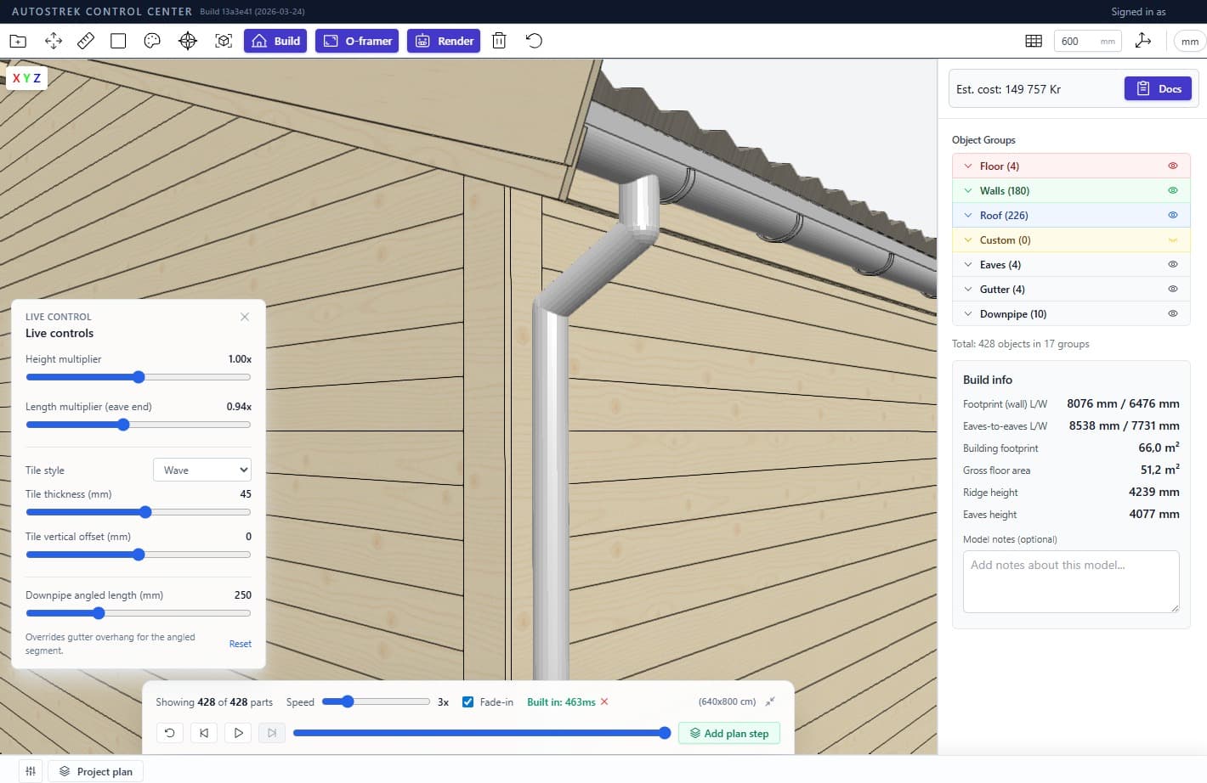Click the undo arrow in the toolbar
1207x783 pixels.
533,40
